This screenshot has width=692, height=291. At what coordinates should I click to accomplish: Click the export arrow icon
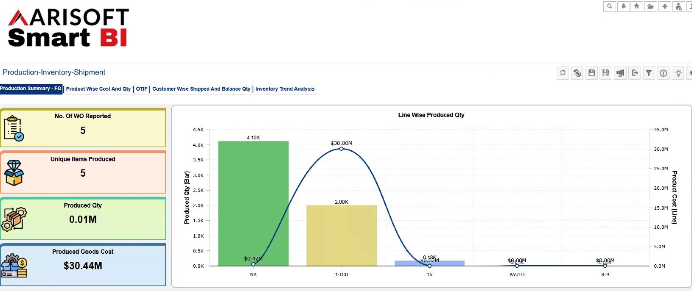(x=635, y=73)
